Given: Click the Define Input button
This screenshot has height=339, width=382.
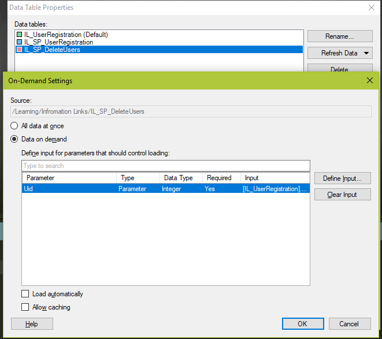Looking at the screenshot, I should 342,178.
